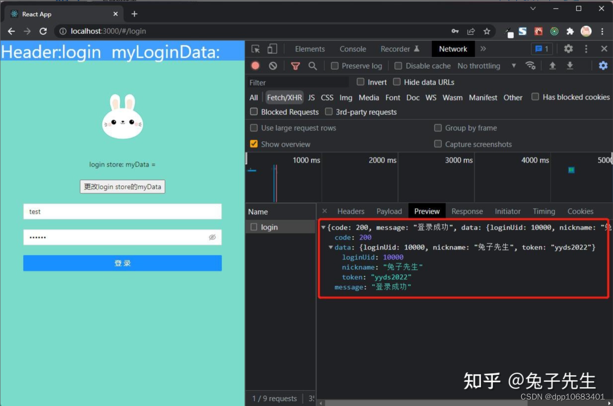
Task: Click 更改login store的myData button
Action: pyautogui.click(x=122, y=187)
